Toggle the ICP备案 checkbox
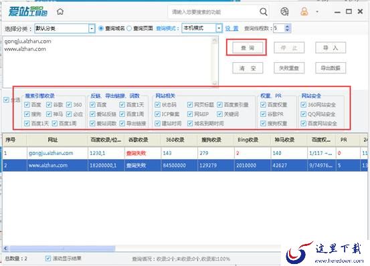This screenshot has height=266, width=370. [x=158, y=114]
